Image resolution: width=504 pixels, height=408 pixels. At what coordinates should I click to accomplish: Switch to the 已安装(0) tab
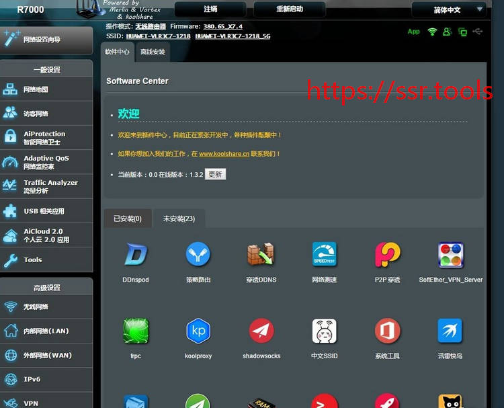[128, 219]
